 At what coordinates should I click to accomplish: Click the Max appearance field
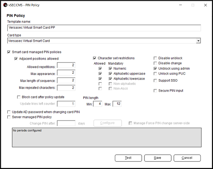coord(66,73)
